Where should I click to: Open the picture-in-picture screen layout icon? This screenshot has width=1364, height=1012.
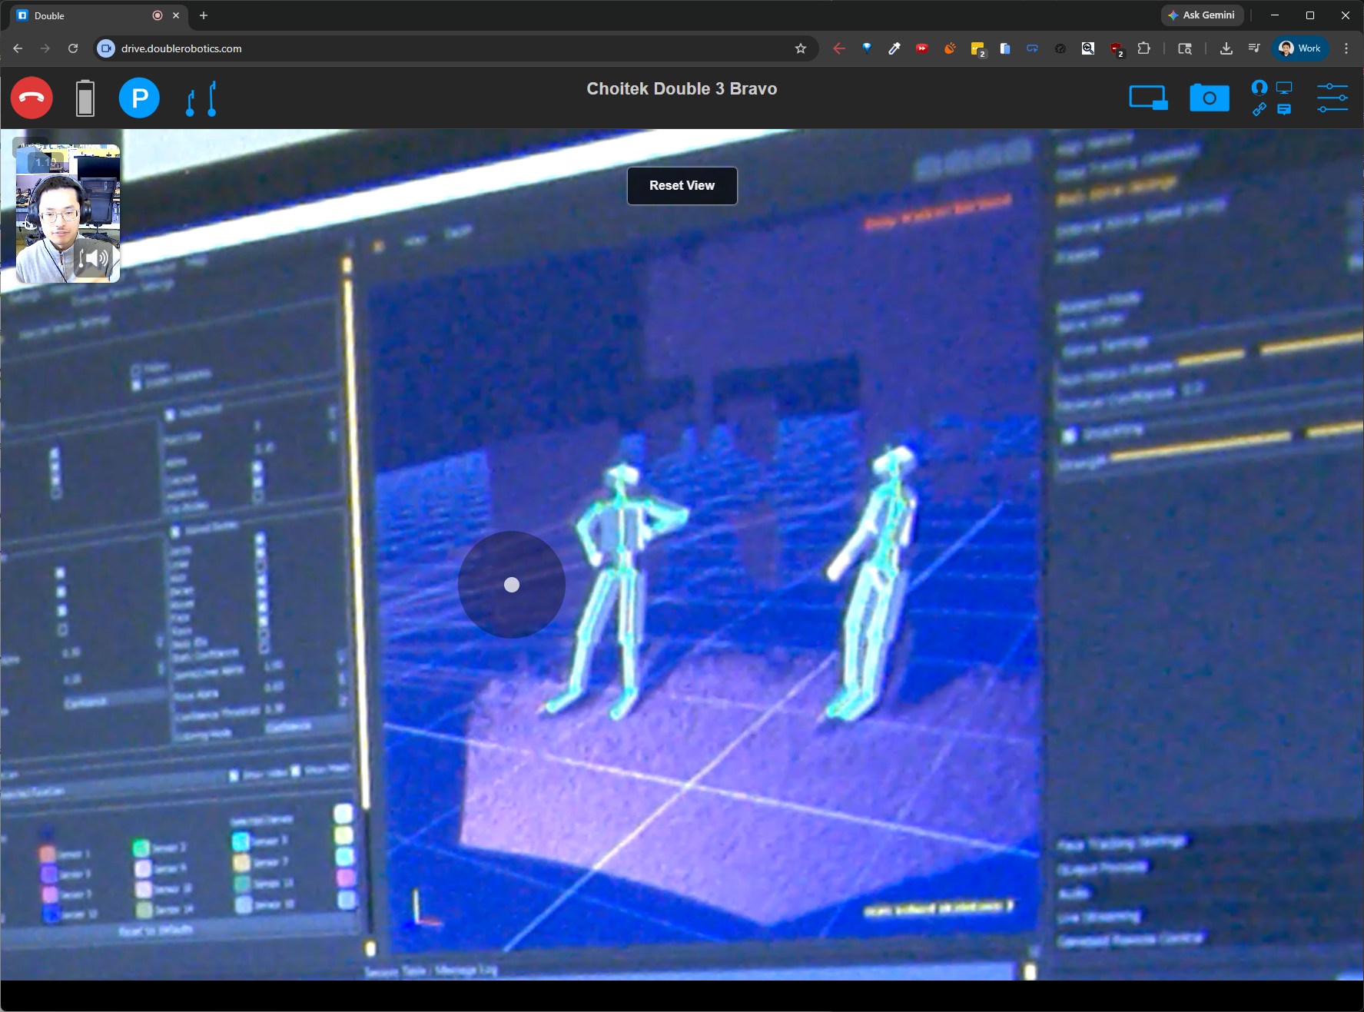[1148, 98]
